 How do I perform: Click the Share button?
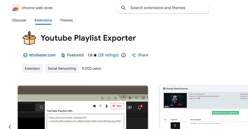pyautogui.click(x=140, y=55)
